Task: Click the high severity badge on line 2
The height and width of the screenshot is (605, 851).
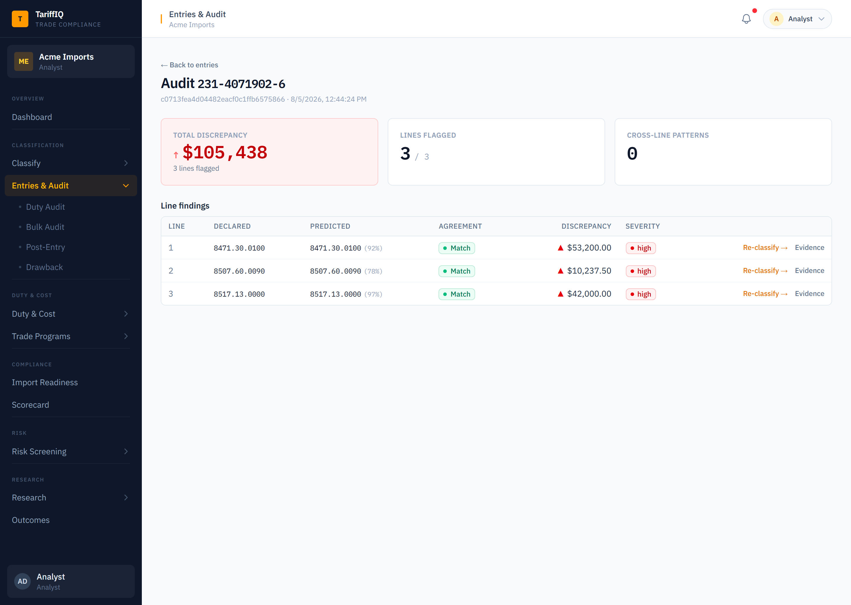Action: [x=641, y=271]
